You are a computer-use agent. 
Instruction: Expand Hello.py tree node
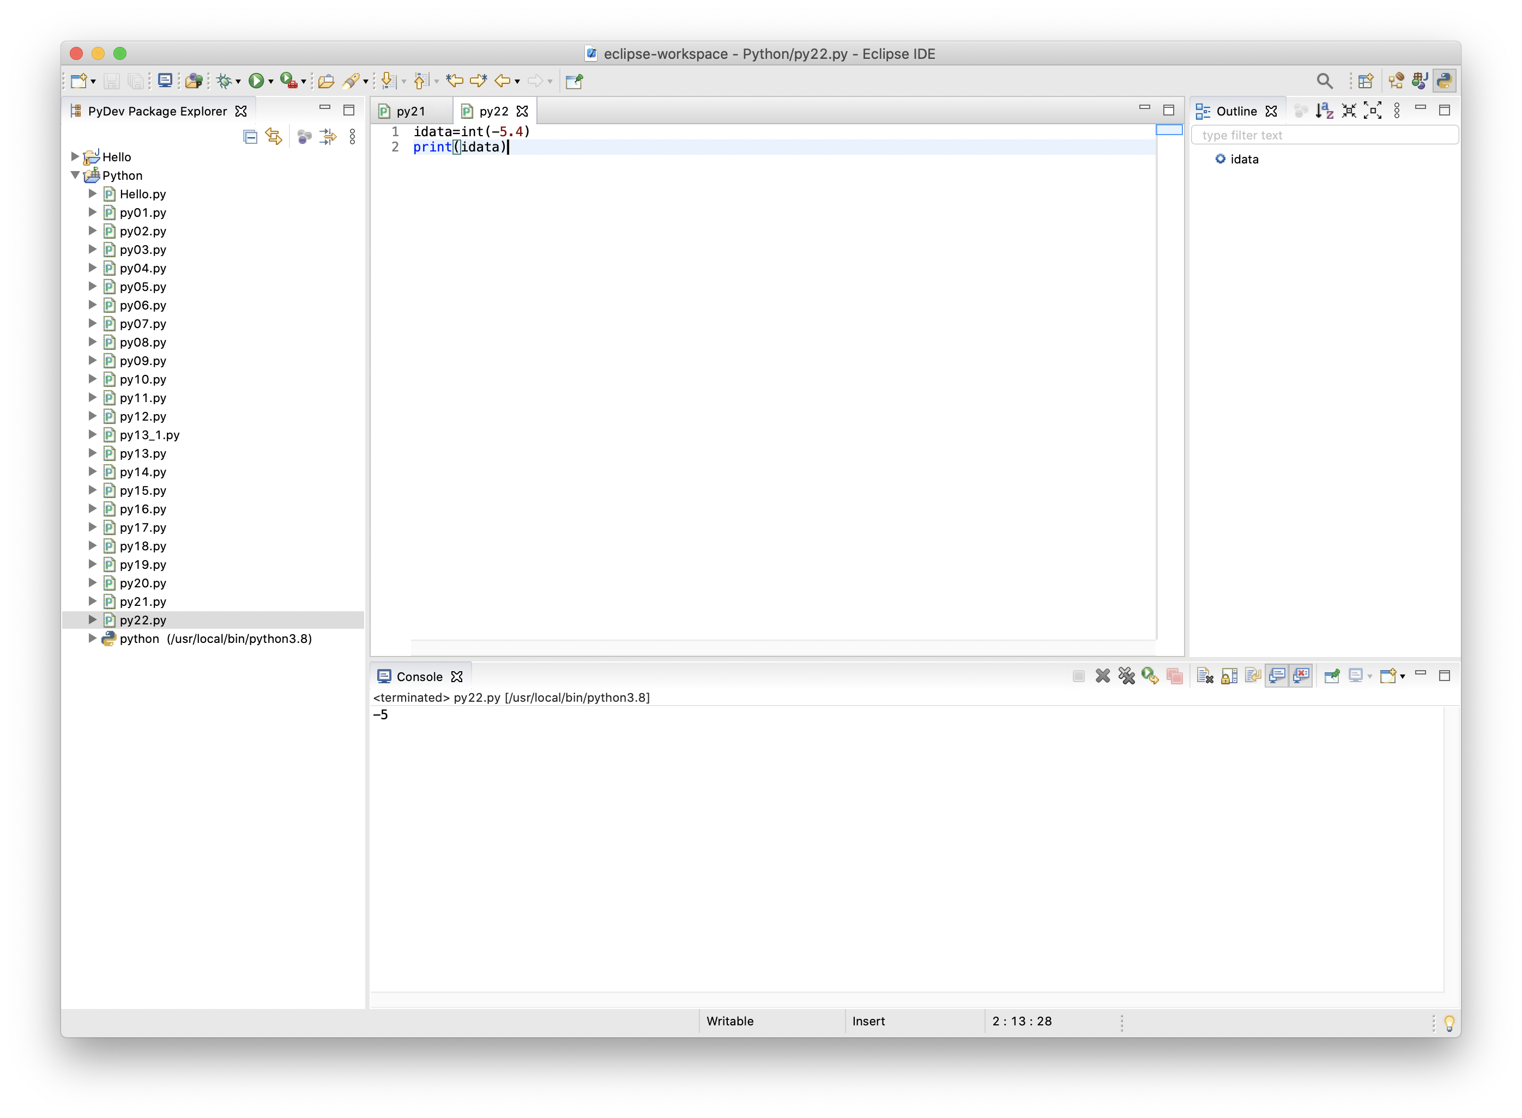click(92, 193)
